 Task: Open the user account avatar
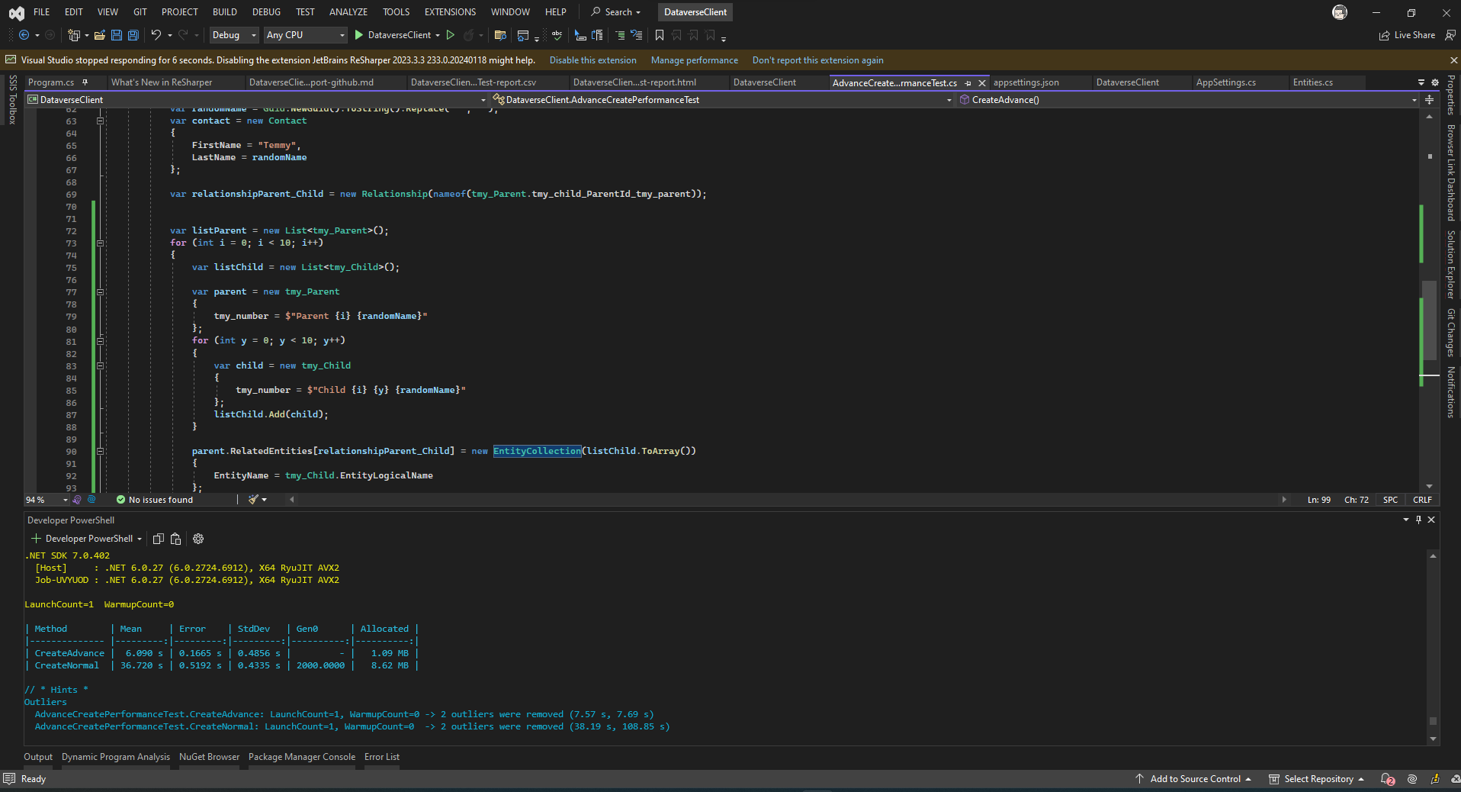(x=1340, y=12)
